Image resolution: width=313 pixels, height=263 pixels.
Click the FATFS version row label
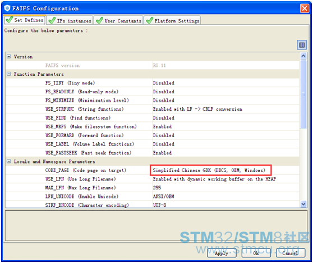click(x=62, y=65)
